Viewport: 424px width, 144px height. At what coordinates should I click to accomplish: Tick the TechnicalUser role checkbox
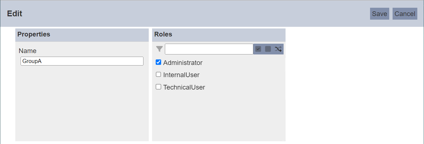[x=158, y=87]
